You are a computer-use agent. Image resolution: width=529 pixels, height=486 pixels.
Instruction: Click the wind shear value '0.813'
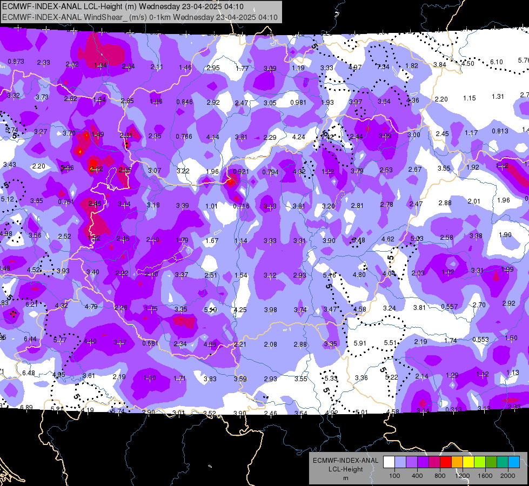click(x=500, y=131)
